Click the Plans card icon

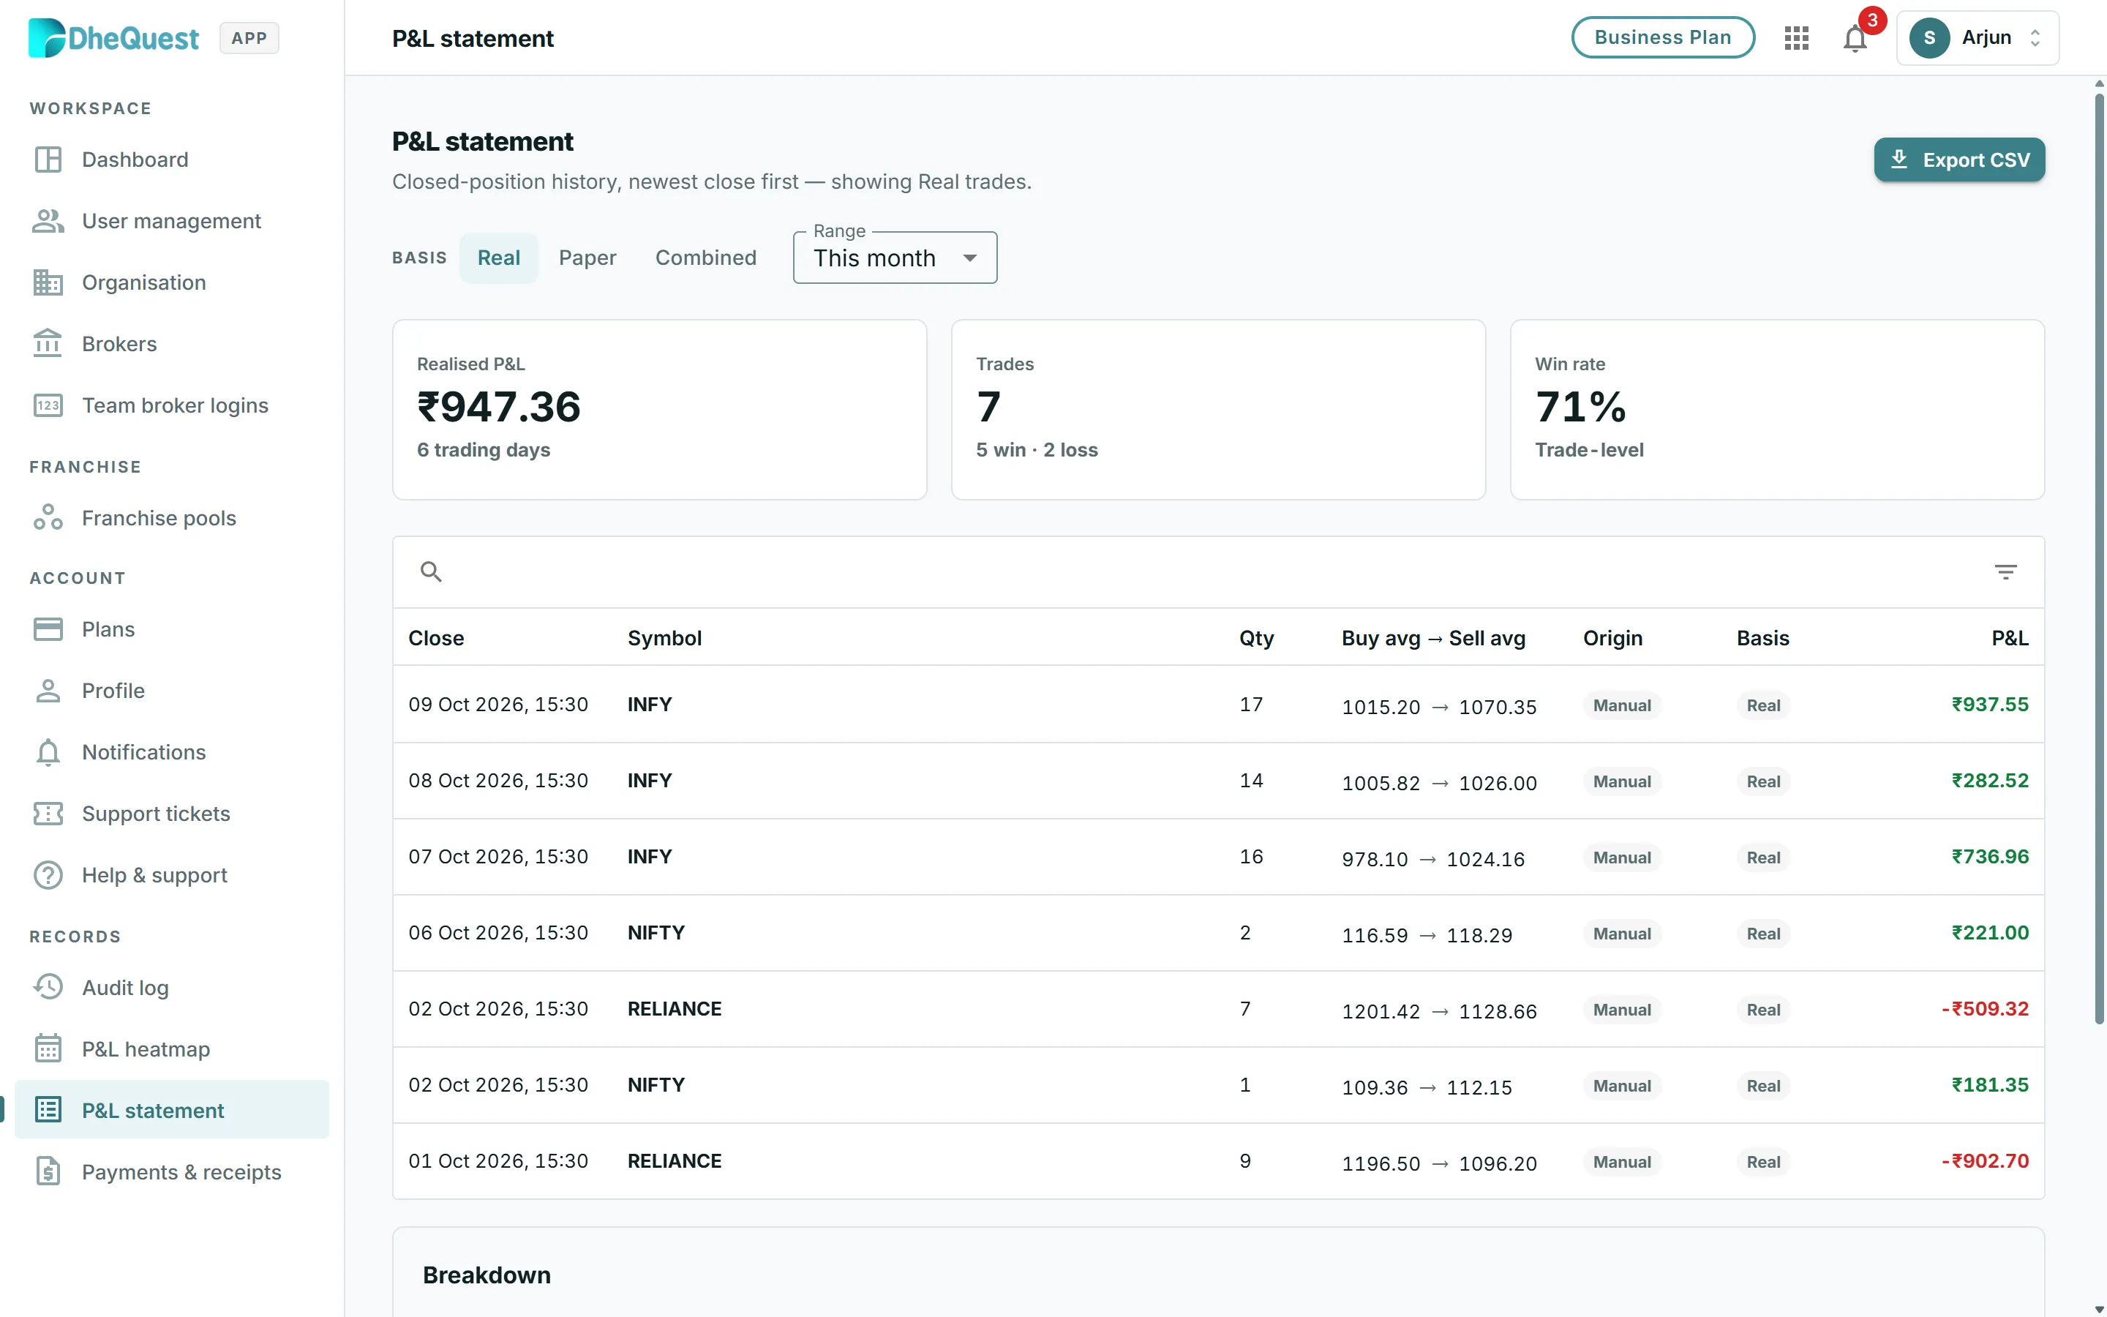[x=48, y=629]
